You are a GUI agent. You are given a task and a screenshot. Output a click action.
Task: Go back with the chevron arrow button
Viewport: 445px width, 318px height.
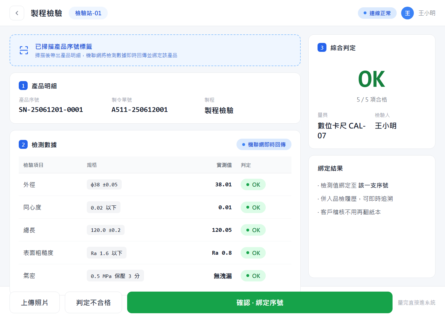[17, 13]
